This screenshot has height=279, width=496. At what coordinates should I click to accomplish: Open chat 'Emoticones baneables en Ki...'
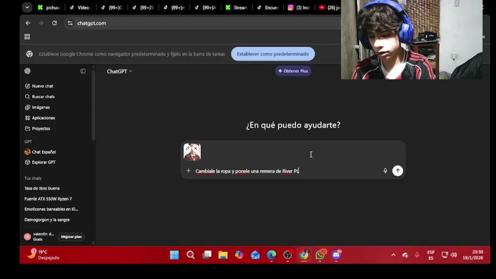click(51, 209)
